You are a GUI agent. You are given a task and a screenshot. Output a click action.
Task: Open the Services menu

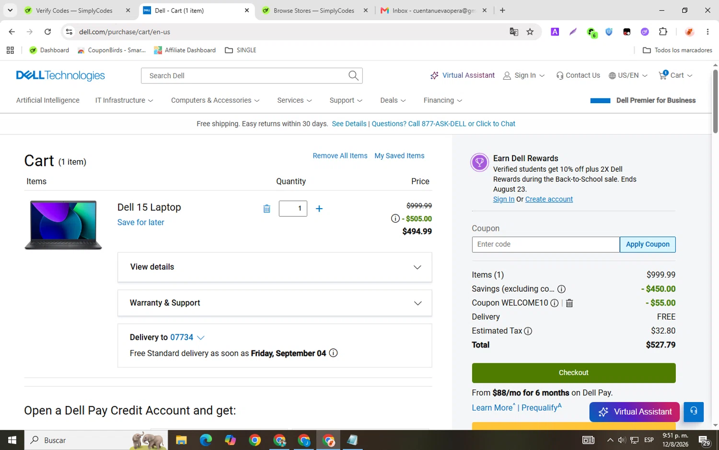point(294,100)
